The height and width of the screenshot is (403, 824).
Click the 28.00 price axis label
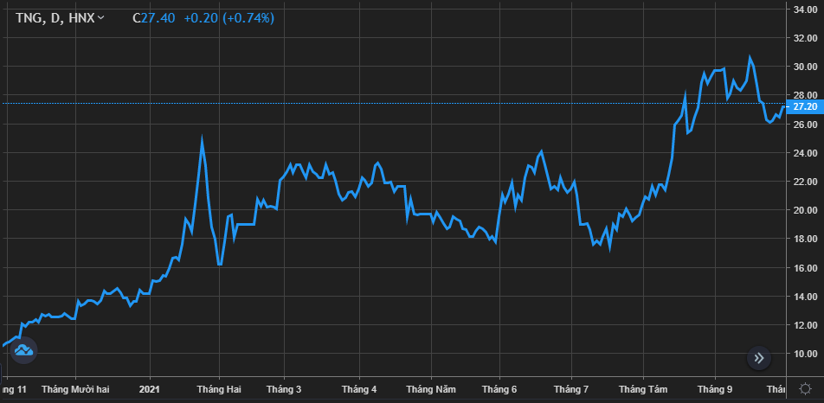805,95
